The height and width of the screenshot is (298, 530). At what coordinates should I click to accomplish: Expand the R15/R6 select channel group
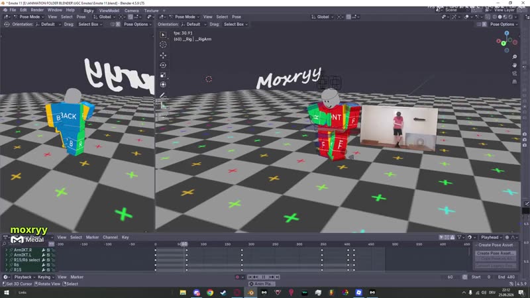[x=7, y=260]
